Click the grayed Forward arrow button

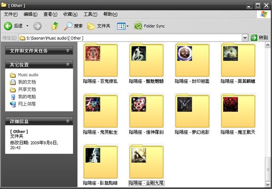pyautogui.click(x=38, y=26)
